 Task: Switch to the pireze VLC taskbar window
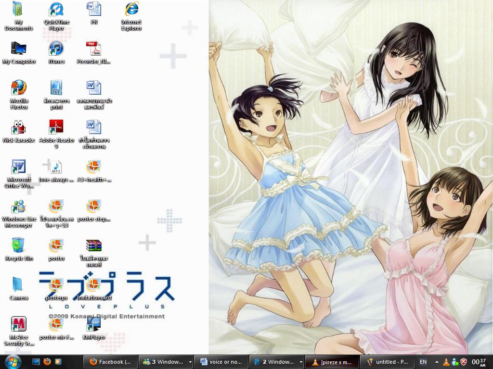[x=332, y=362]
